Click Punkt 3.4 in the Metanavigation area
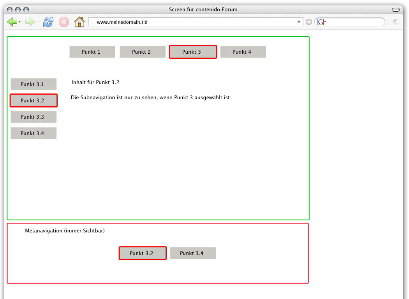 tap(193, 253)
